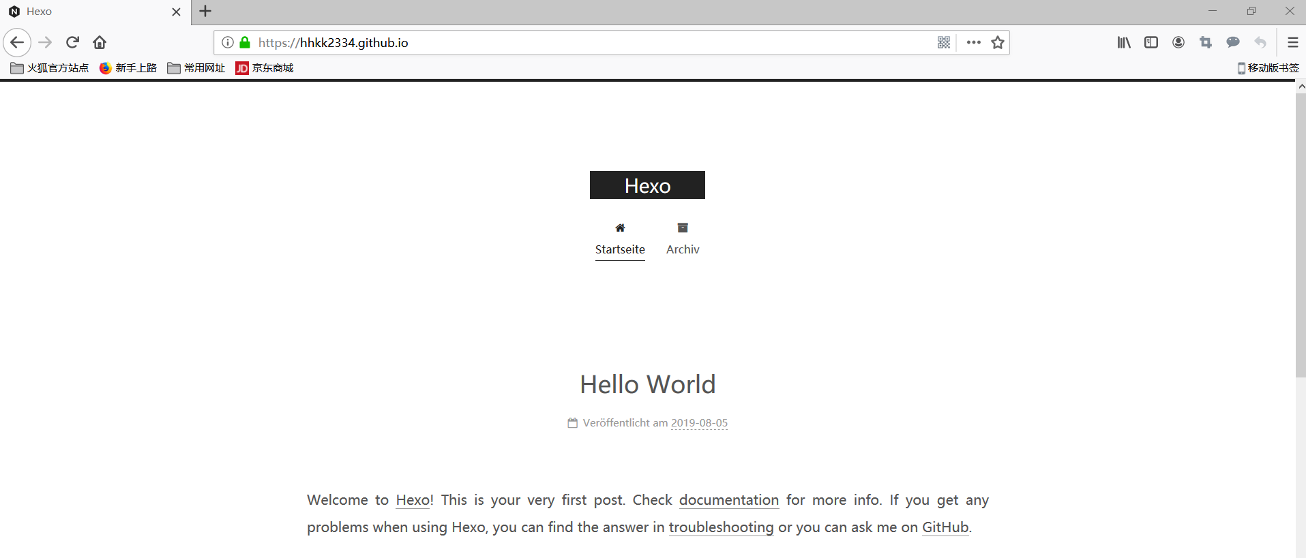Open the 火狐官方站点 bookmark folder

pos(50,67)
